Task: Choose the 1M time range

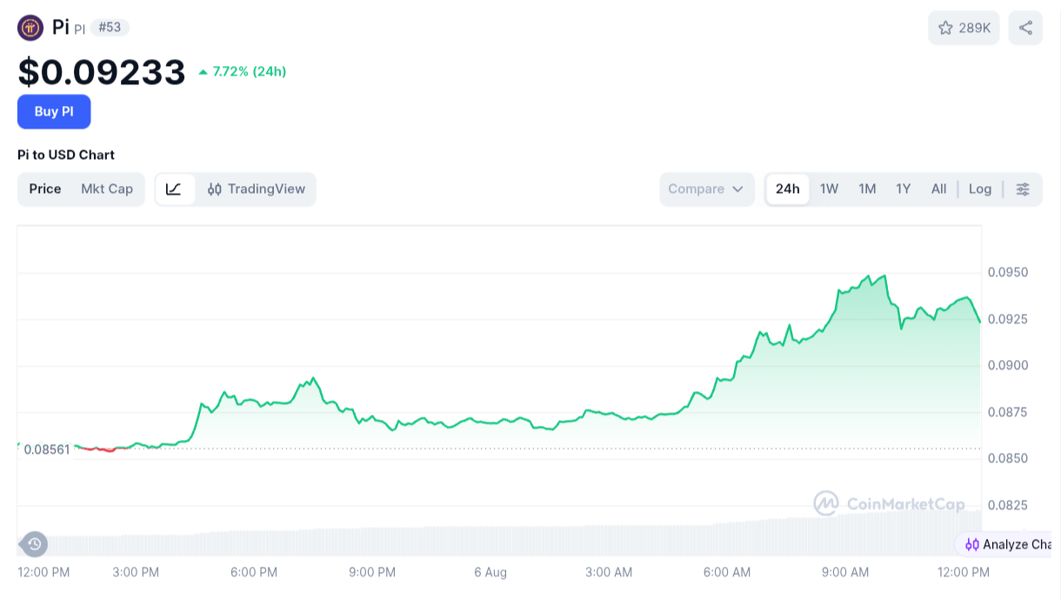Action: [x=867, y=189]
